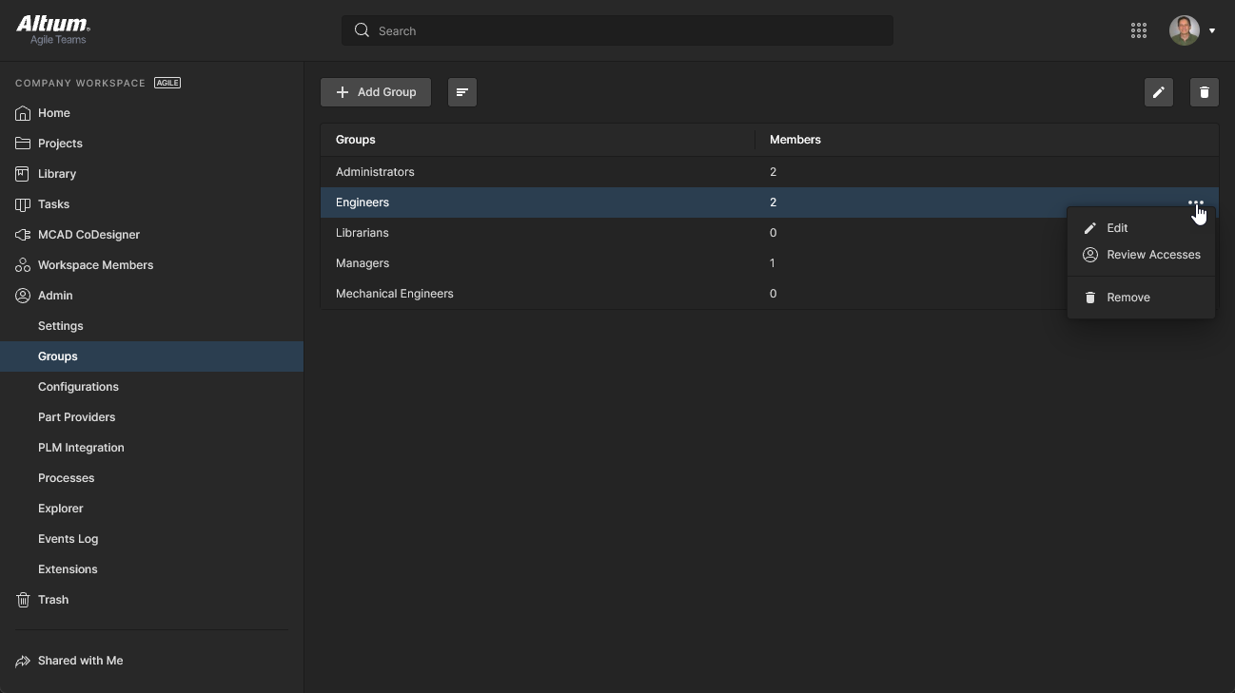
Task: Click the Altium Agile Teams logo
Action: click(53, 29)
